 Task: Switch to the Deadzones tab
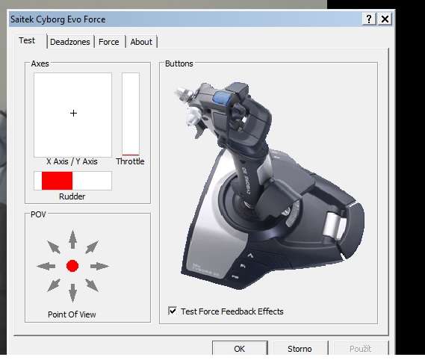[x=70, y=42]
